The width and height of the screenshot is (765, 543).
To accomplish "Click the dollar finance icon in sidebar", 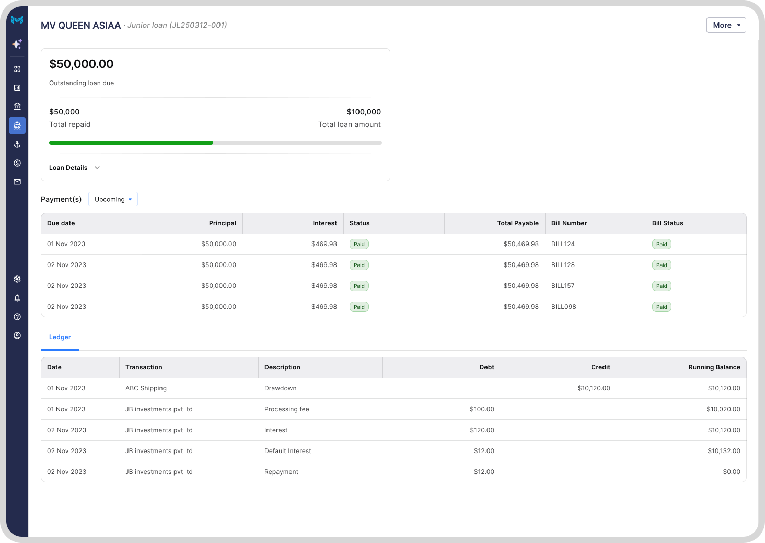I will pyautogui.click(x=17, y=163).
